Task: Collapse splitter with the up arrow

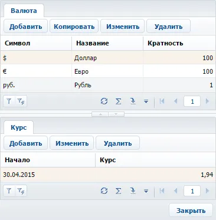Action: [100, 114]
